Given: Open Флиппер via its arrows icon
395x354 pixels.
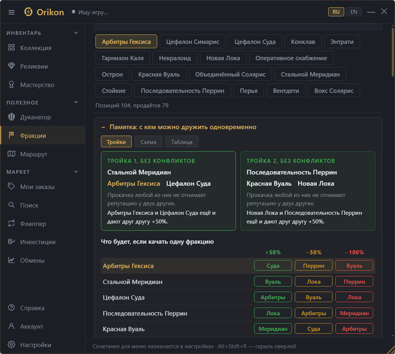Looking at the screenshot, I should pyautogui.click(x=11, y=223).
